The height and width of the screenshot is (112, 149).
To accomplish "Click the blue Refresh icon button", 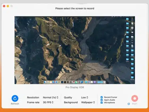I will (x=15, y=98).
